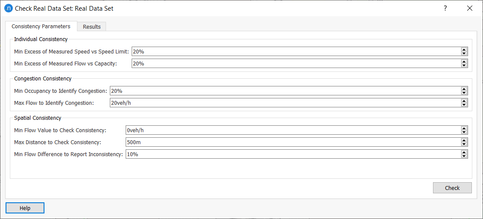Screen dimensions: 483x219
Task: Edit the Max Flow 20veh/h field
Action: pos(284,103)
